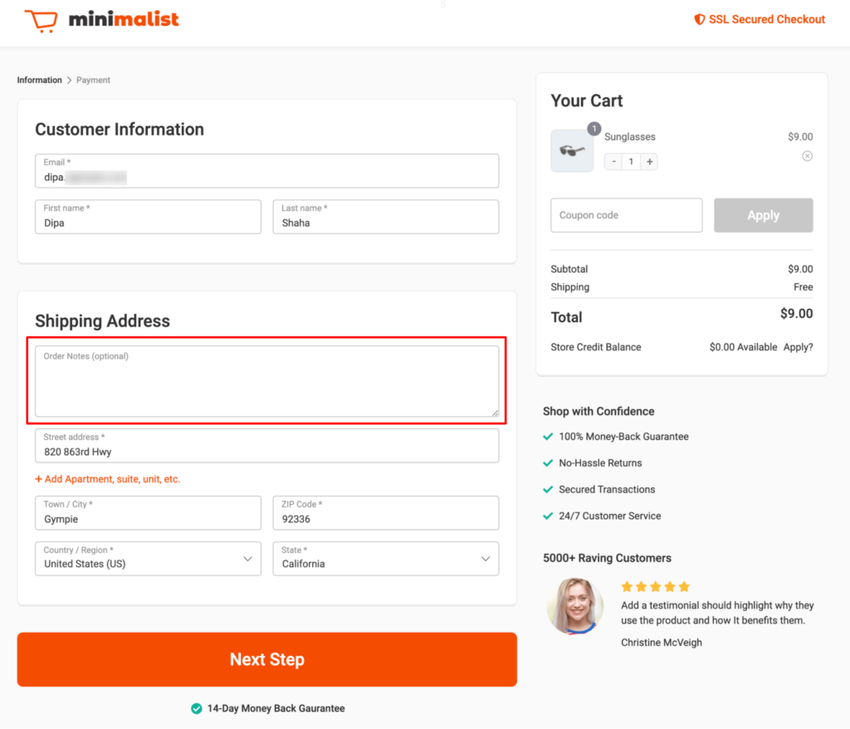Click the Apply coupon button
This screenshot has height=729, width=850.
(763, 215)
